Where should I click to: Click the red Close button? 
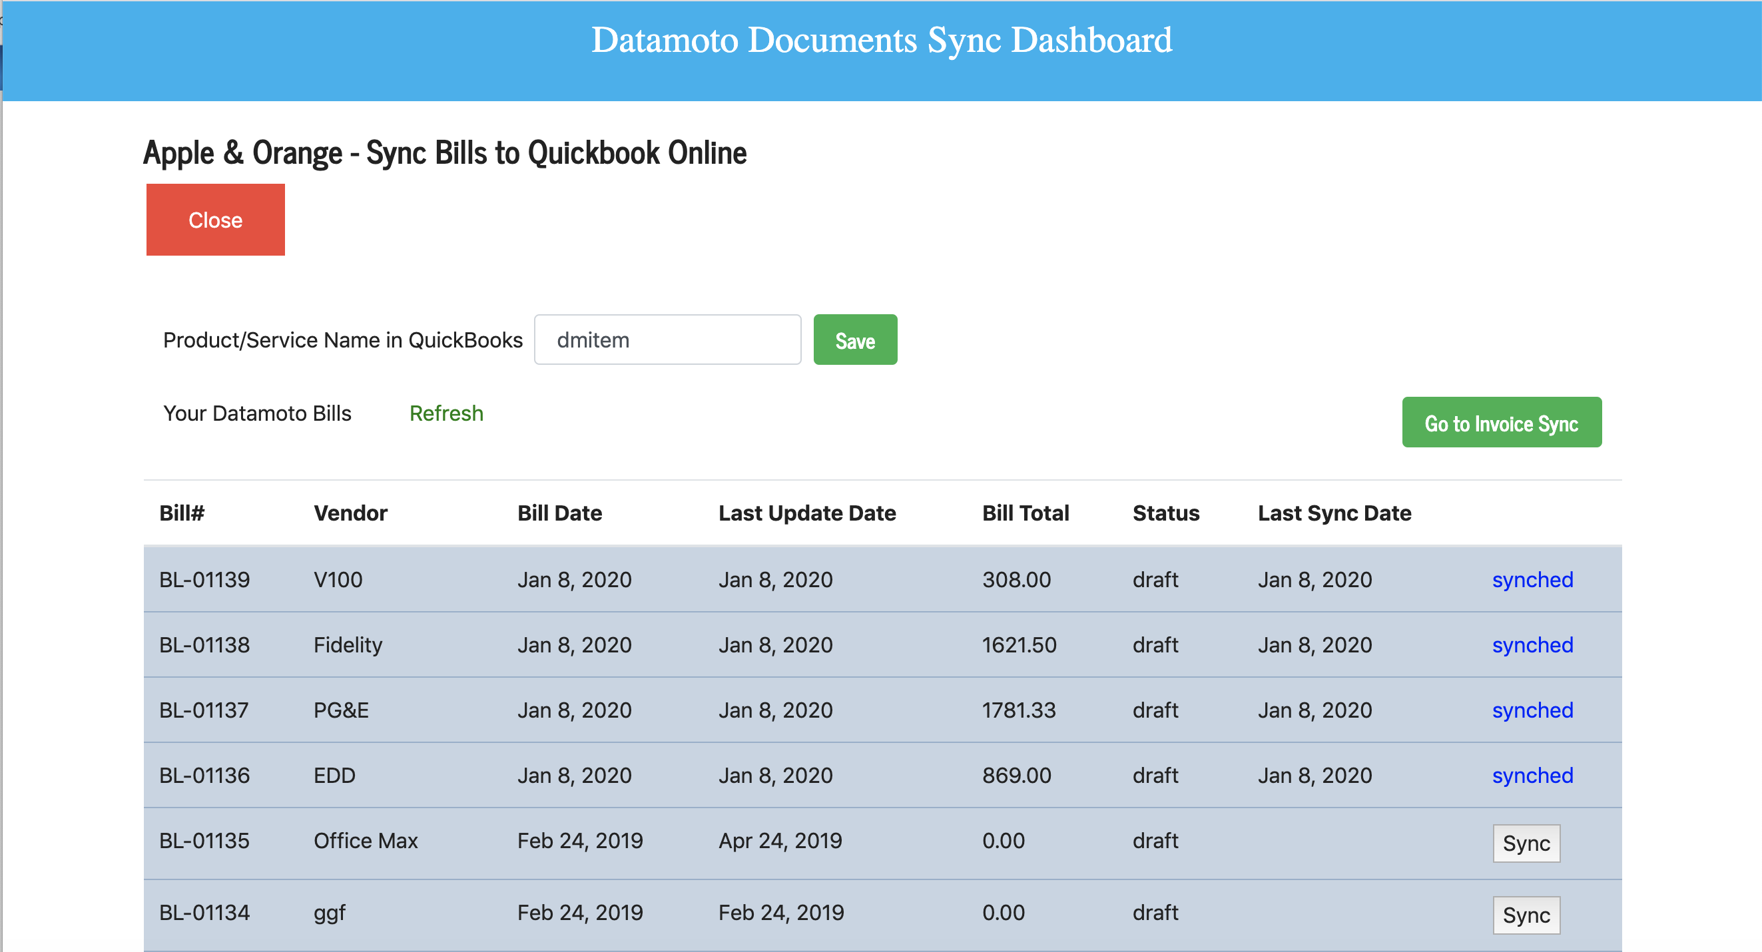tap(215, 220)
